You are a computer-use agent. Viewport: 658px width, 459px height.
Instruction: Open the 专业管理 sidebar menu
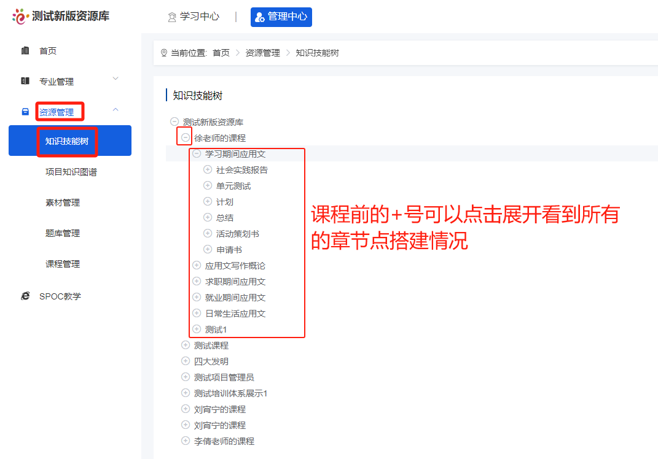click(x=57, y=82)
